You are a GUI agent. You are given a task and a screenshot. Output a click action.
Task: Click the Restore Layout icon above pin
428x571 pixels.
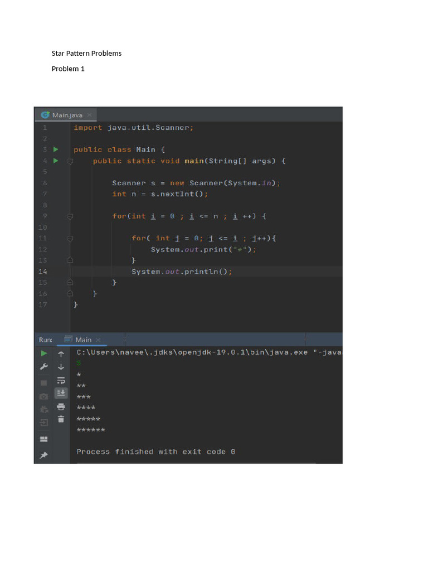click(43, 439)
